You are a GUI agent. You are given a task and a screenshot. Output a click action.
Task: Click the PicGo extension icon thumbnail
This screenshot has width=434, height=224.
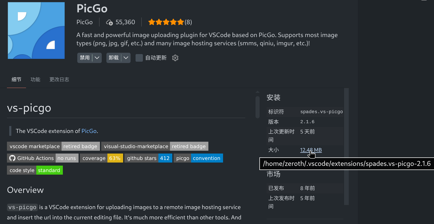(x=36, y=30)
